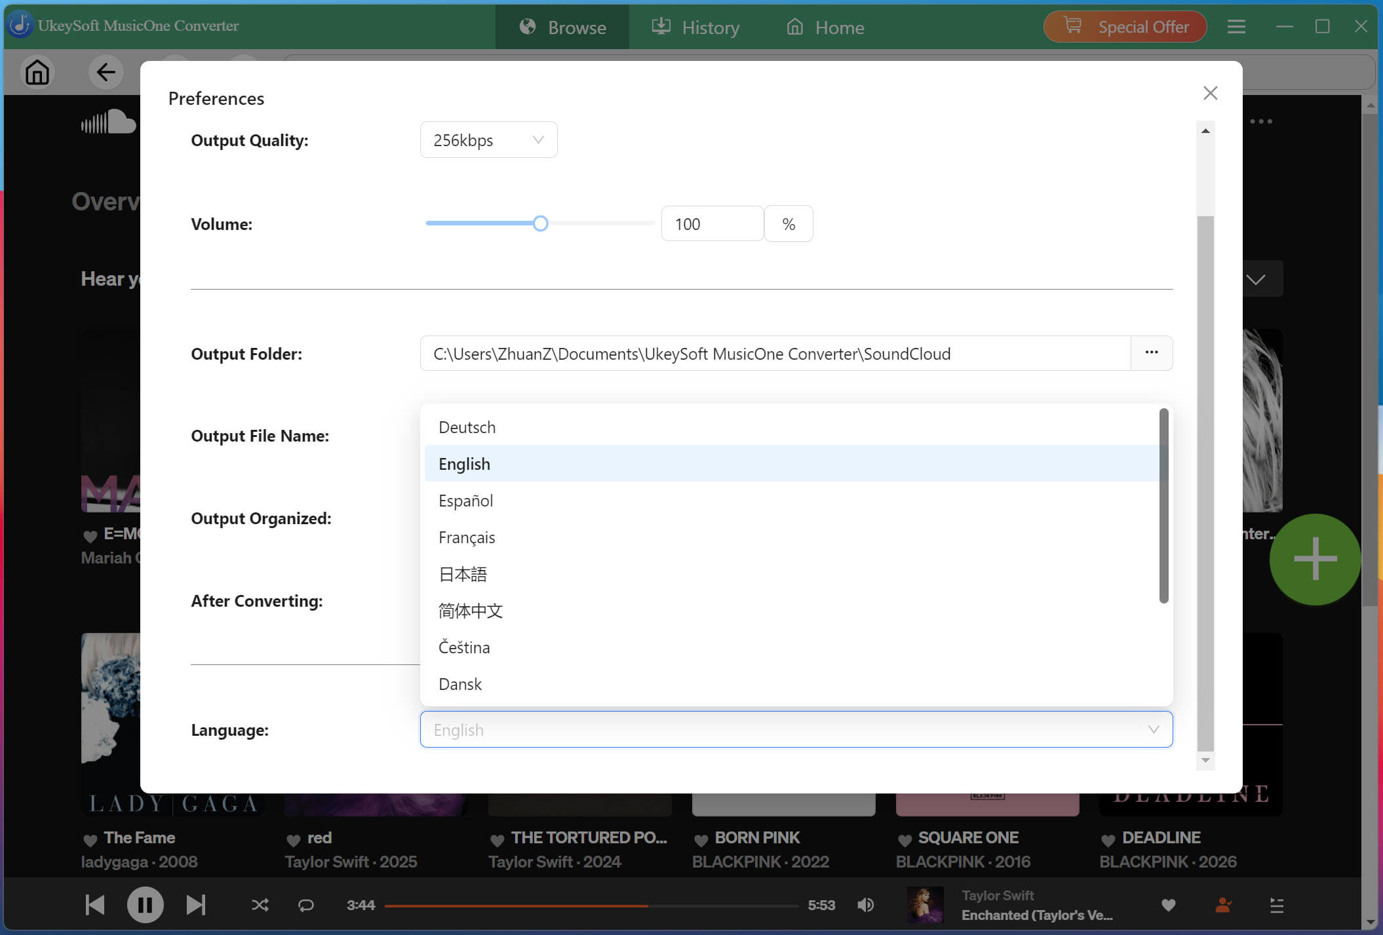Viewport: 1383px width, 935px height.
Task: Open DEADLINE album link
Action: 1161,837
